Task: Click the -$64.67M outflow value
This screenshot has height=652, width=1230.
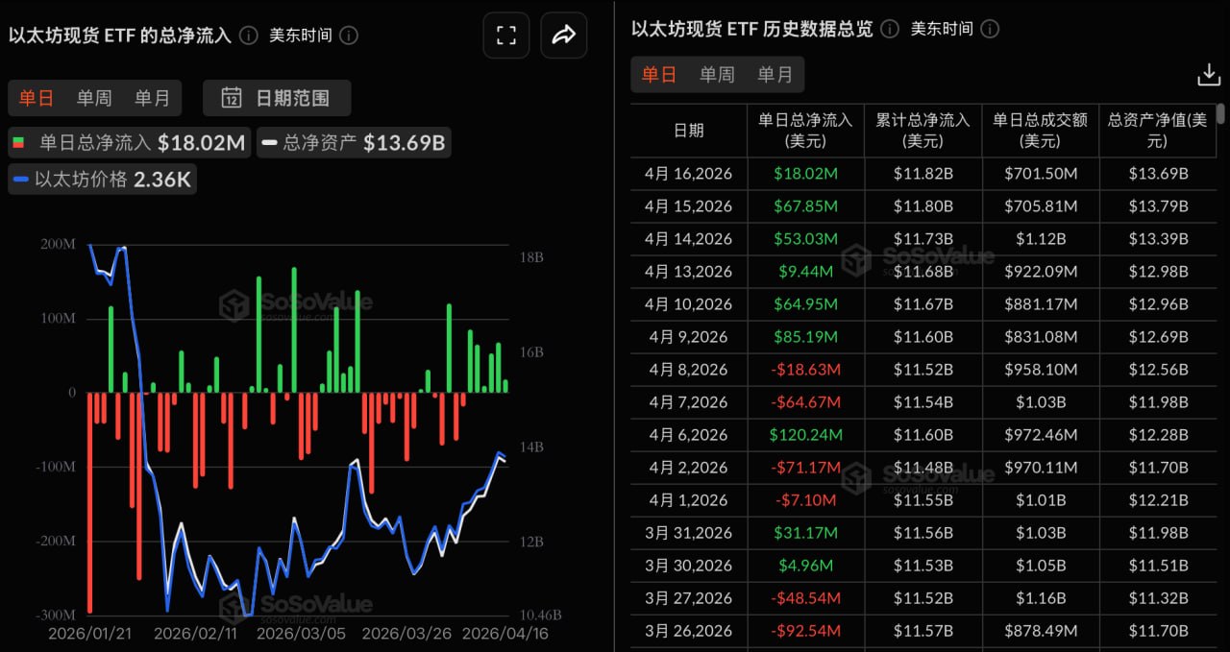Action: click(x=805, y=402)
